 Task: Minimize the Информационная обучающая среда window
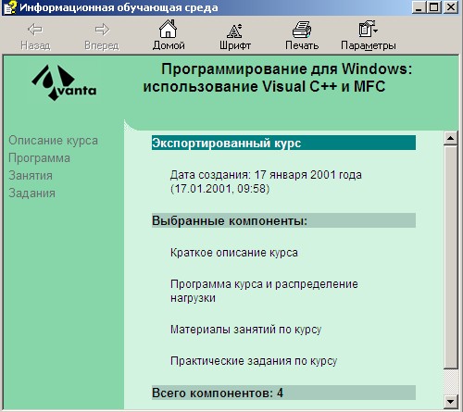(419, 7)
